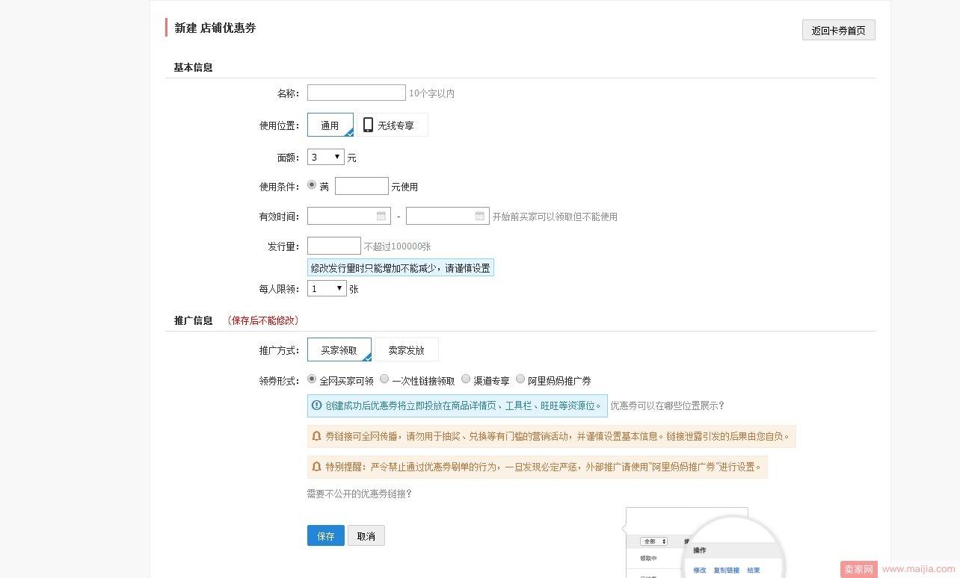
Task: Focus the 名称 input field
Action: click(356, 93)
